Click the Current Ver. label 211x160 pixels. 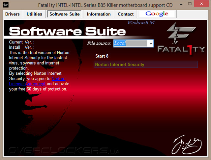click(x=22, y=42)
